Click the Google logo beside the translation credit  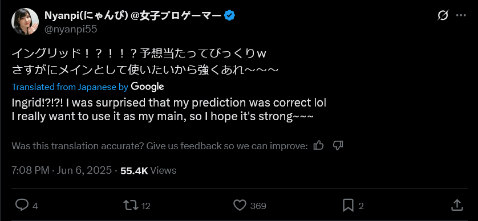(147, 87)
